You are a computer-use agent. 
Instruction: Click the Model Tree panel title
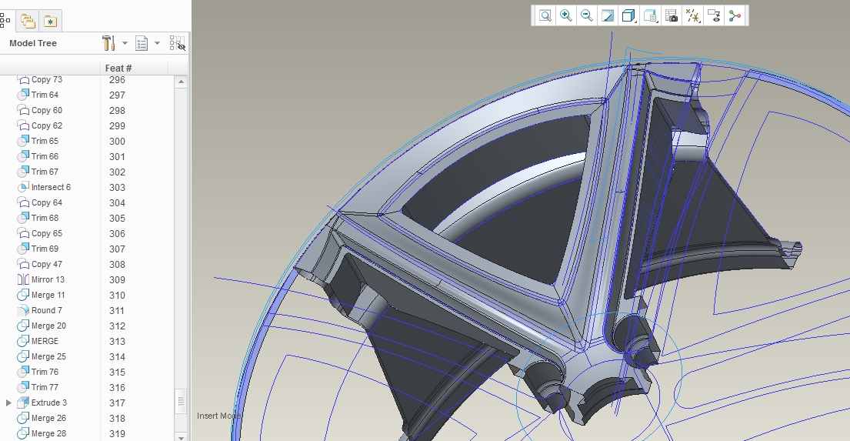click(33, 43)
